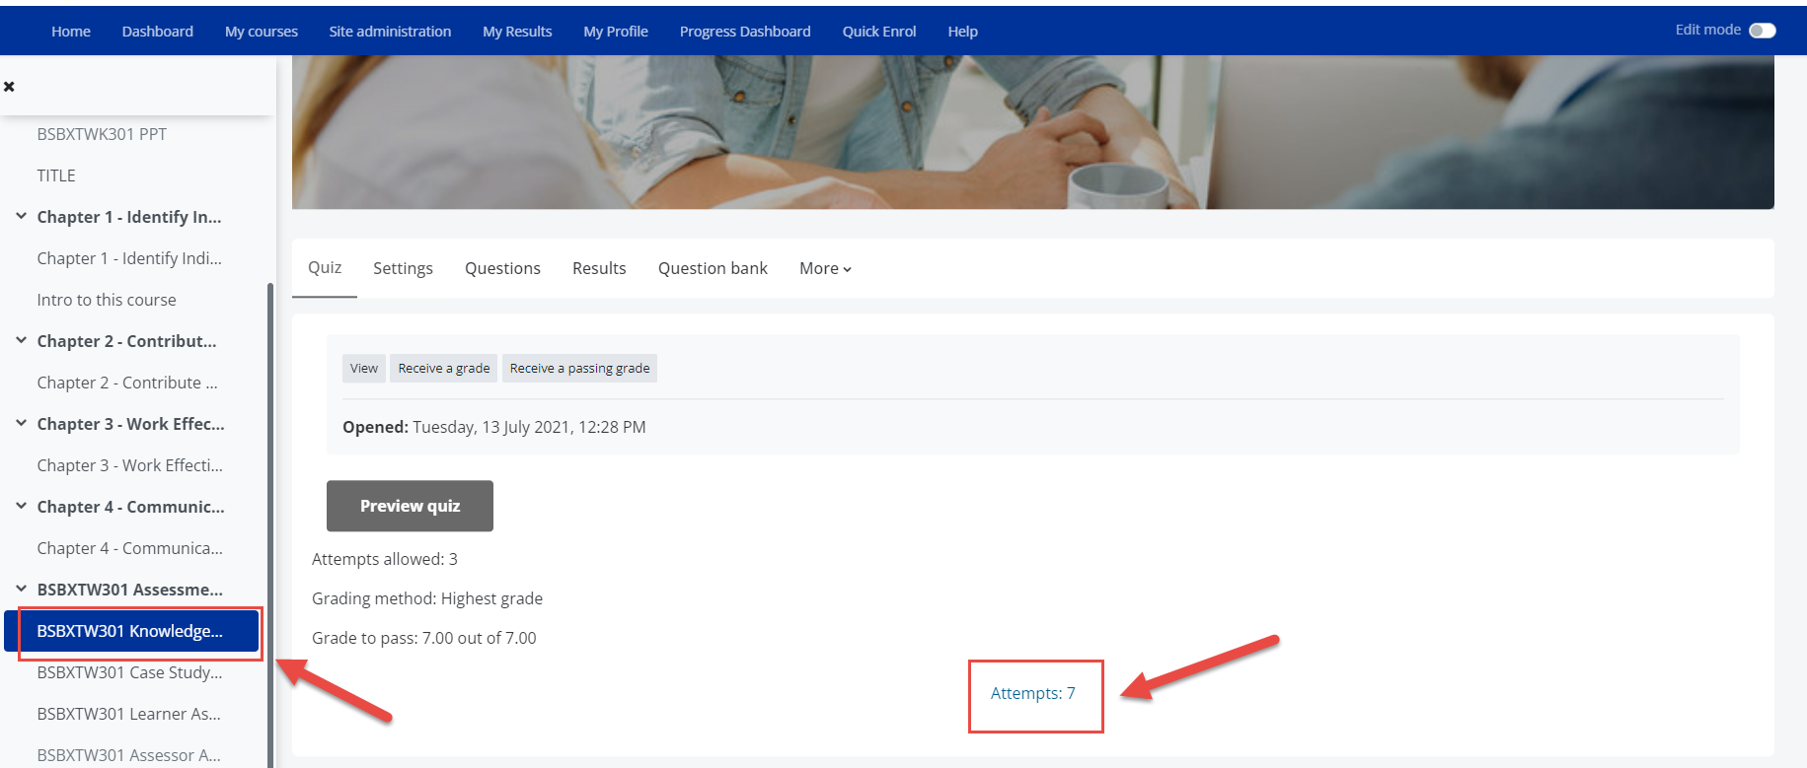Open BSBXTW301 Learner As... item
Screen dimensions: 1807x768
tap(129, 714)
